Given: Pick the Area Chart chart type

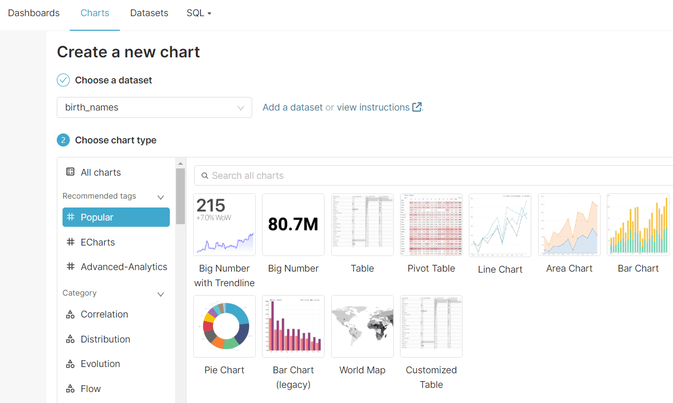Looking at the screenshot, I should pos(569,225).
